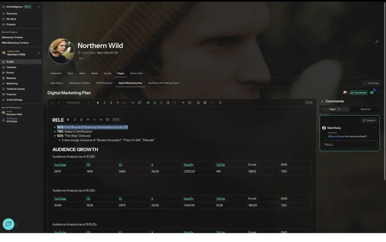Insert an image from the toolbar
This screenshot has width=386, height=242.
click(x=199, y=103)
